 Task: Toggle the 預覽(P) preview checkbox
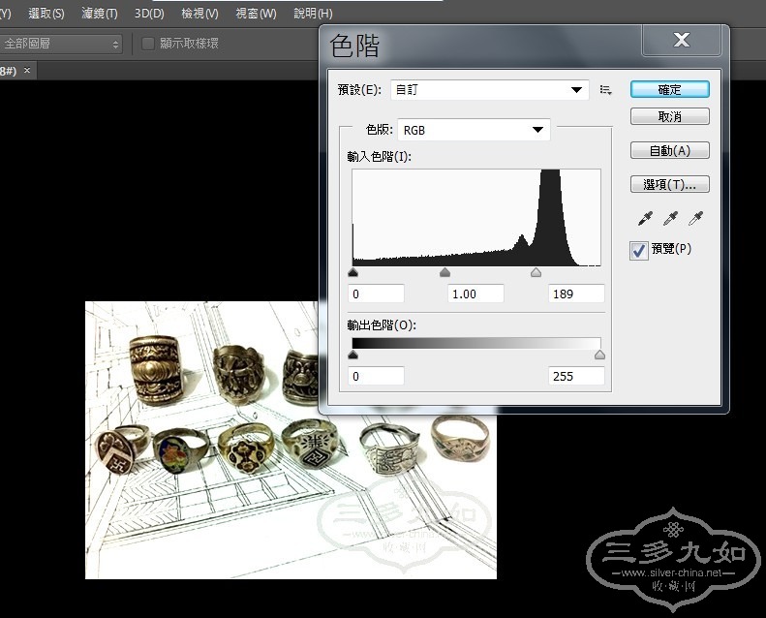639,250
